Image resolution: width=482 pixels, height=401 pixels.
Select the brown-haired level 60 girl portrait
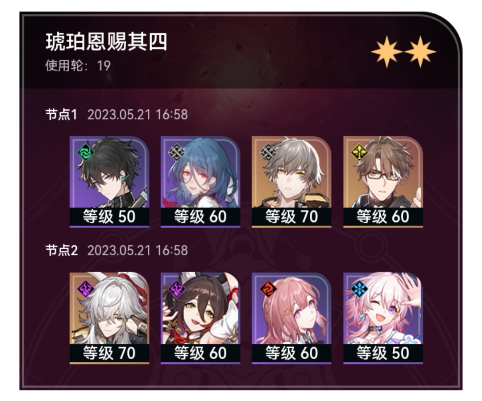coord(200,318)
